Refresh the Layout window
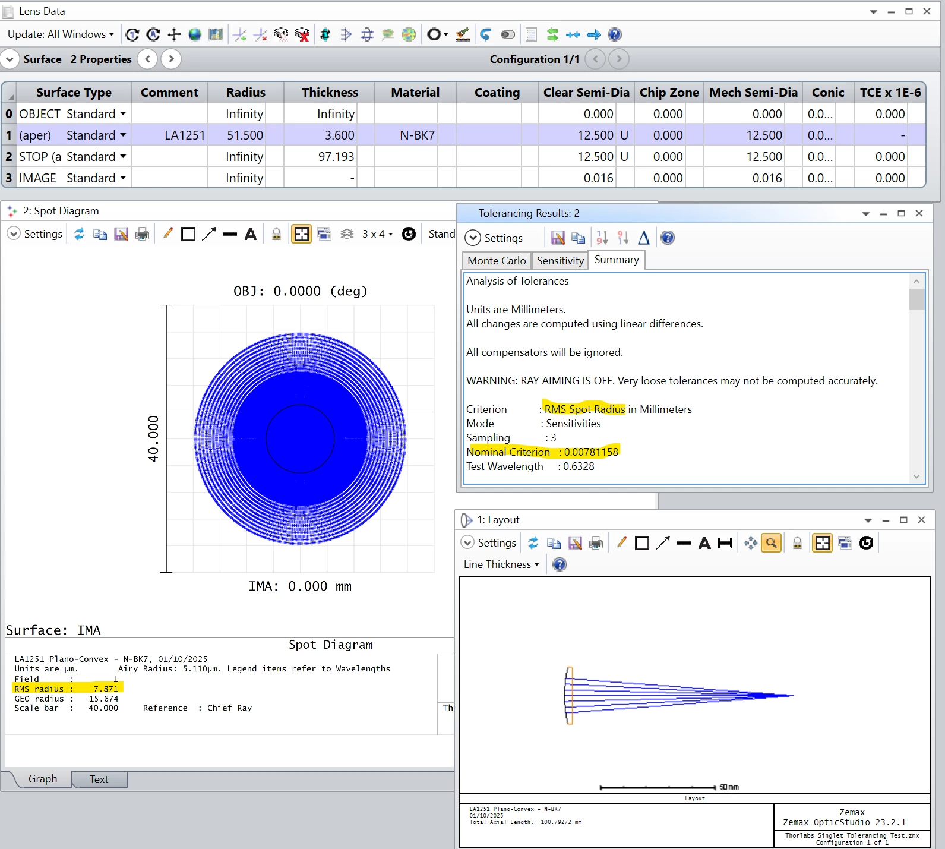The width and height of the screenshot is (945, 849). tap(533, 542)
